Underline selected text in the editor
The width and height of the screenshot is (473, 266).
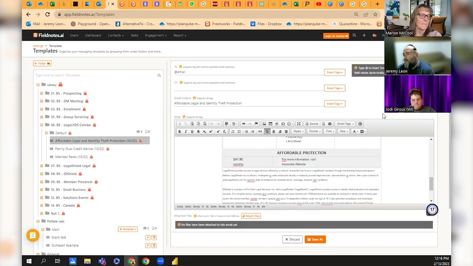click(192, 132)
